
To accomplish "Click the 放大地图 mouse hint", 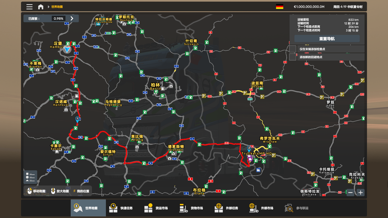I will [59, 191].
